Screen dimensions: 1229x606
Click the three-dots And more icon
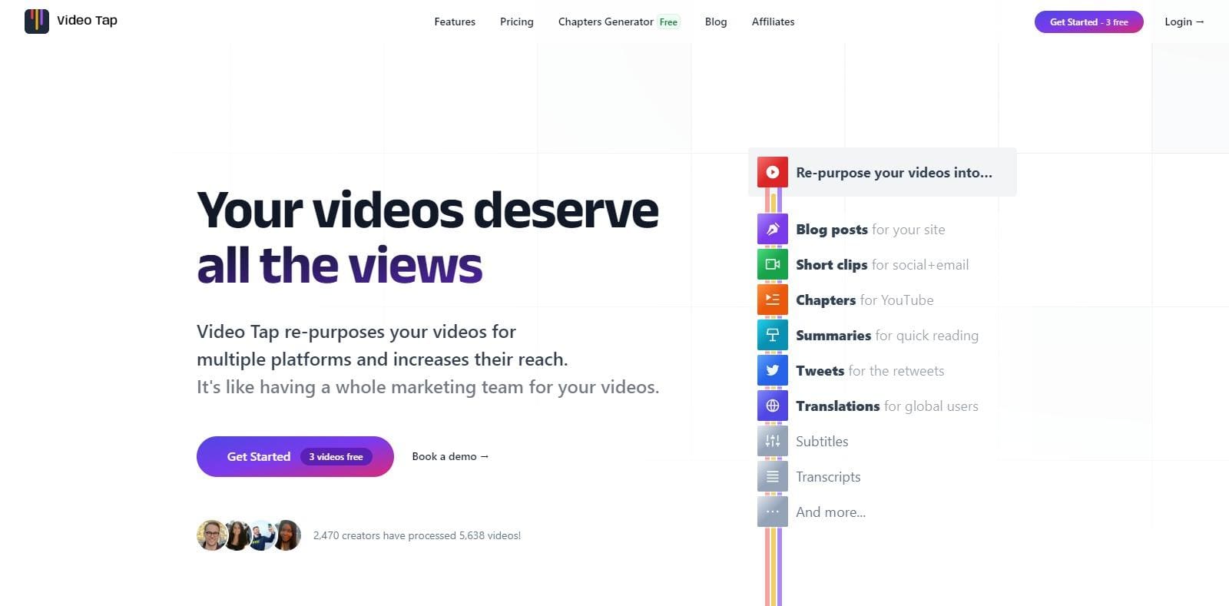click(x=773, y=512)
